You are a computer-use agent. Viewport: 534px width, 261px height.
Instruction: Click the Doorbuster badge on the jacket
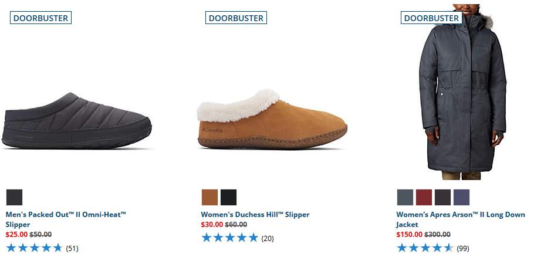point(431,18)
